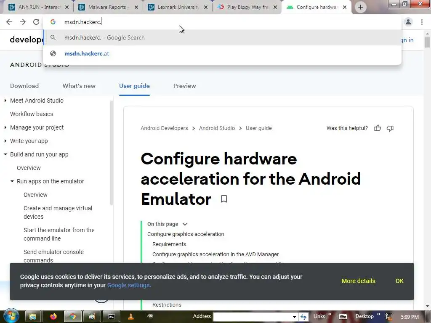Image resolution: width=431 pixels, height=323 pixels.
Task: Accept cookies with the OK button
Action: (399, 281)
